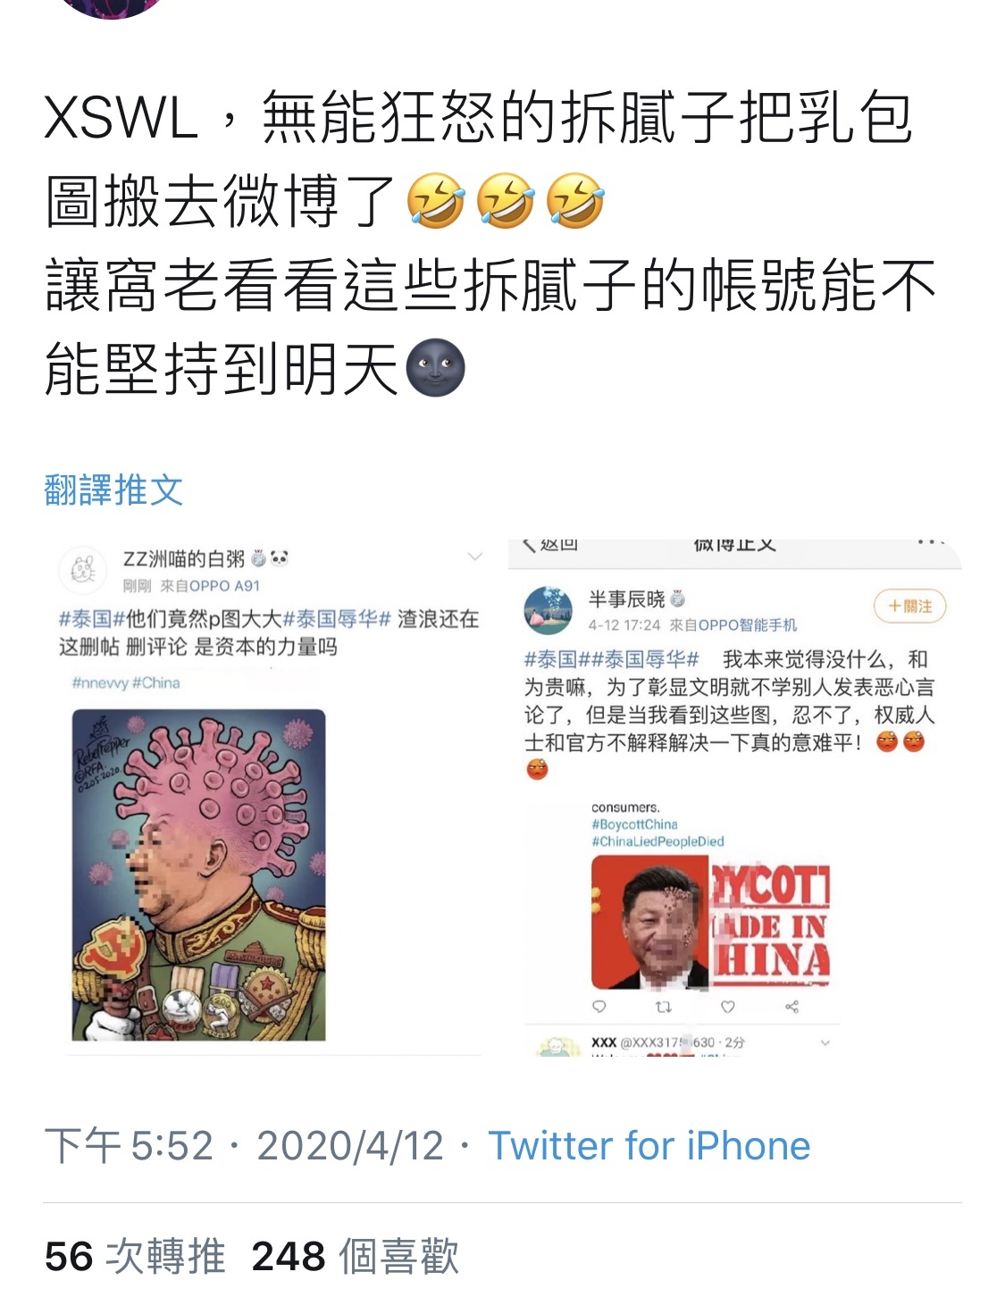Screen dimensions: 1005x1297
Task: Tap the share icon under embedded tweet
Action: pyautogui.click(x=791, y=1007)
